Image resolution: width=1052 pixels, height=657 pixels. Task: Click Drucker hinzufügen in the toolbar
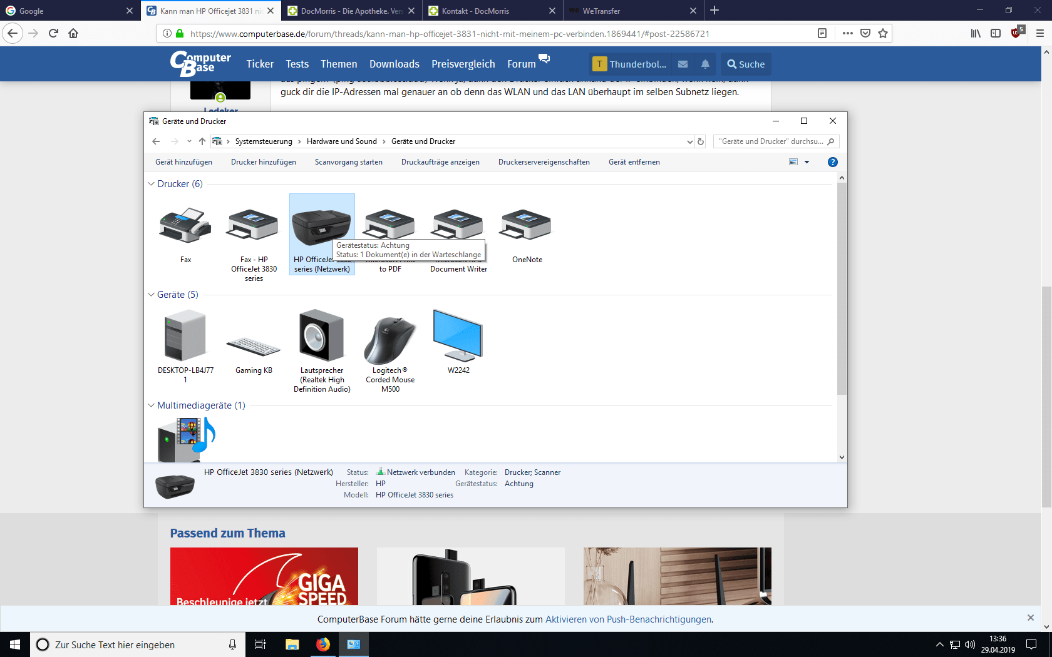(264, 162)
